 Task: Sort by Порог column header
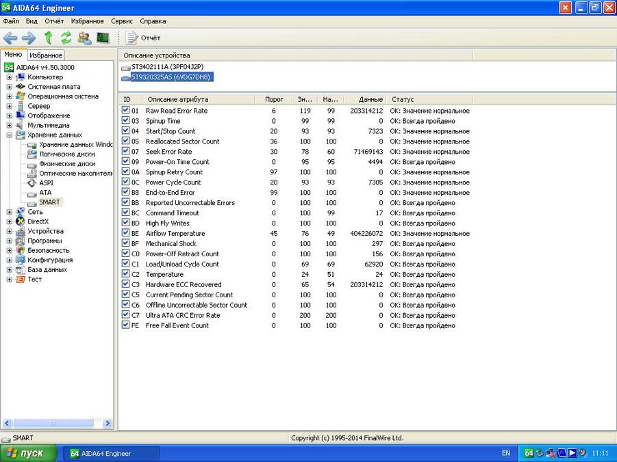pyautogui.click(x=273, y=99)
